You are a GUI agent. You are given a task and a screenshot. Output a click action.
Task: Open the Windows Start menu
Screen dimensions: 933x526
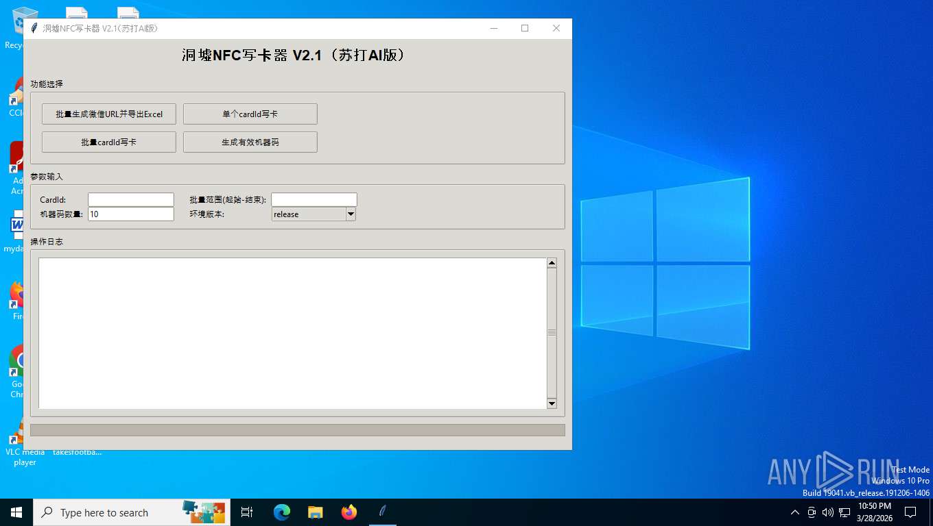16,512
